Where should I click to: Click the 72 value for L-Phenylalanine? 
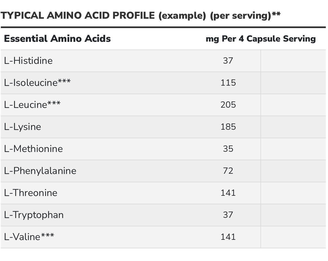point(228,171)
